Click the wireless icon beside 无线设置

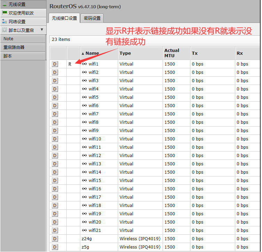[5, 5]
